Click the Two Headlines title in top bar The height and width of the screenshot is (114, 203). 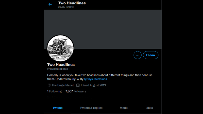point(72,3)
